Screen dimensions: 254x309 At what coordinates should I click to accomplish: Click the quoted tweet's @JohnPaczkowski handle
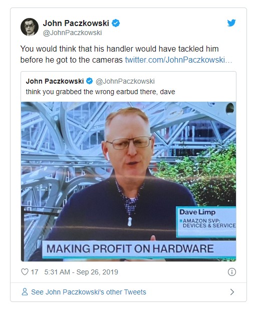[x=125, y=81]
